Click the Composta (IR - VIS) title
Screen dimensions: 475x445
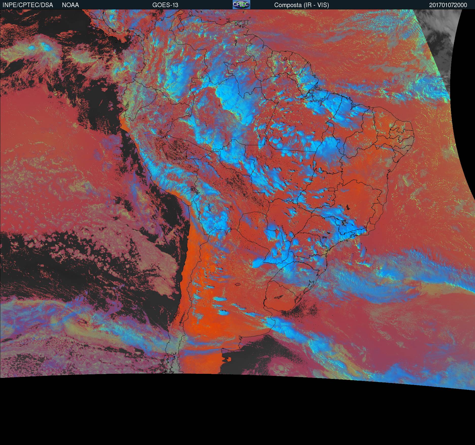click(x=302, y=5)
